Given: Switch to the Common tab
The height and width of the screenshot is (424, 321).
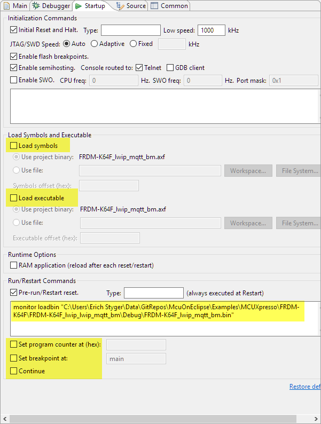Looking at the screenshot, I should (169, 6).
